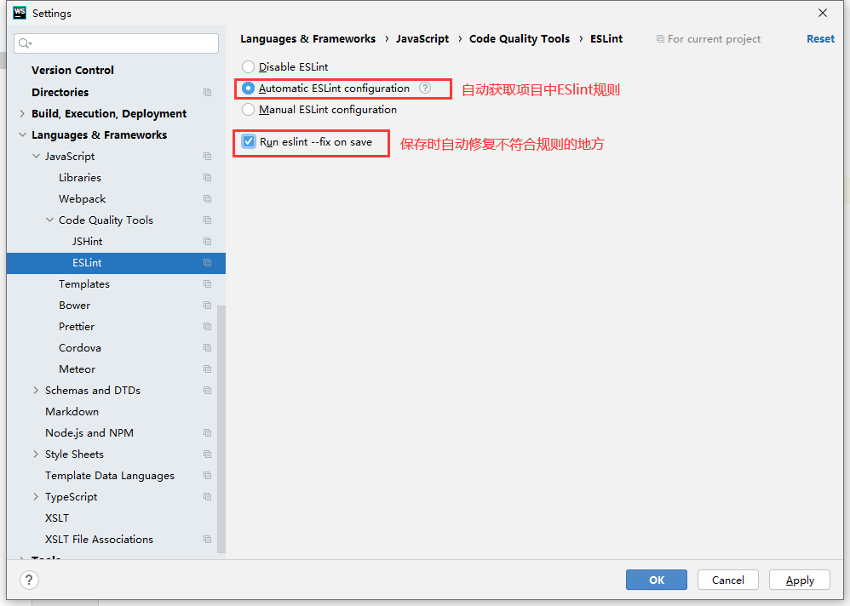The image size is (850, 606).
Task: Click the search magnifier icon in settings search
Action: pos(24,43)
